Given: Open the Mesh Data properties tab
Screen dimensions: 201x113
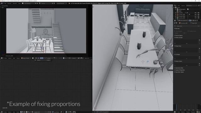Looking at the screenshot, I should 190,20.
